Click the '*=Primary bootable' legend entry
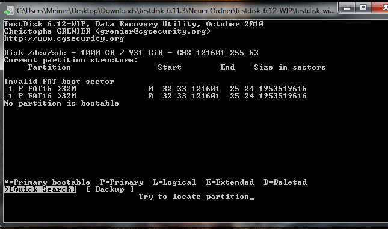 click(x=47, y=182)
